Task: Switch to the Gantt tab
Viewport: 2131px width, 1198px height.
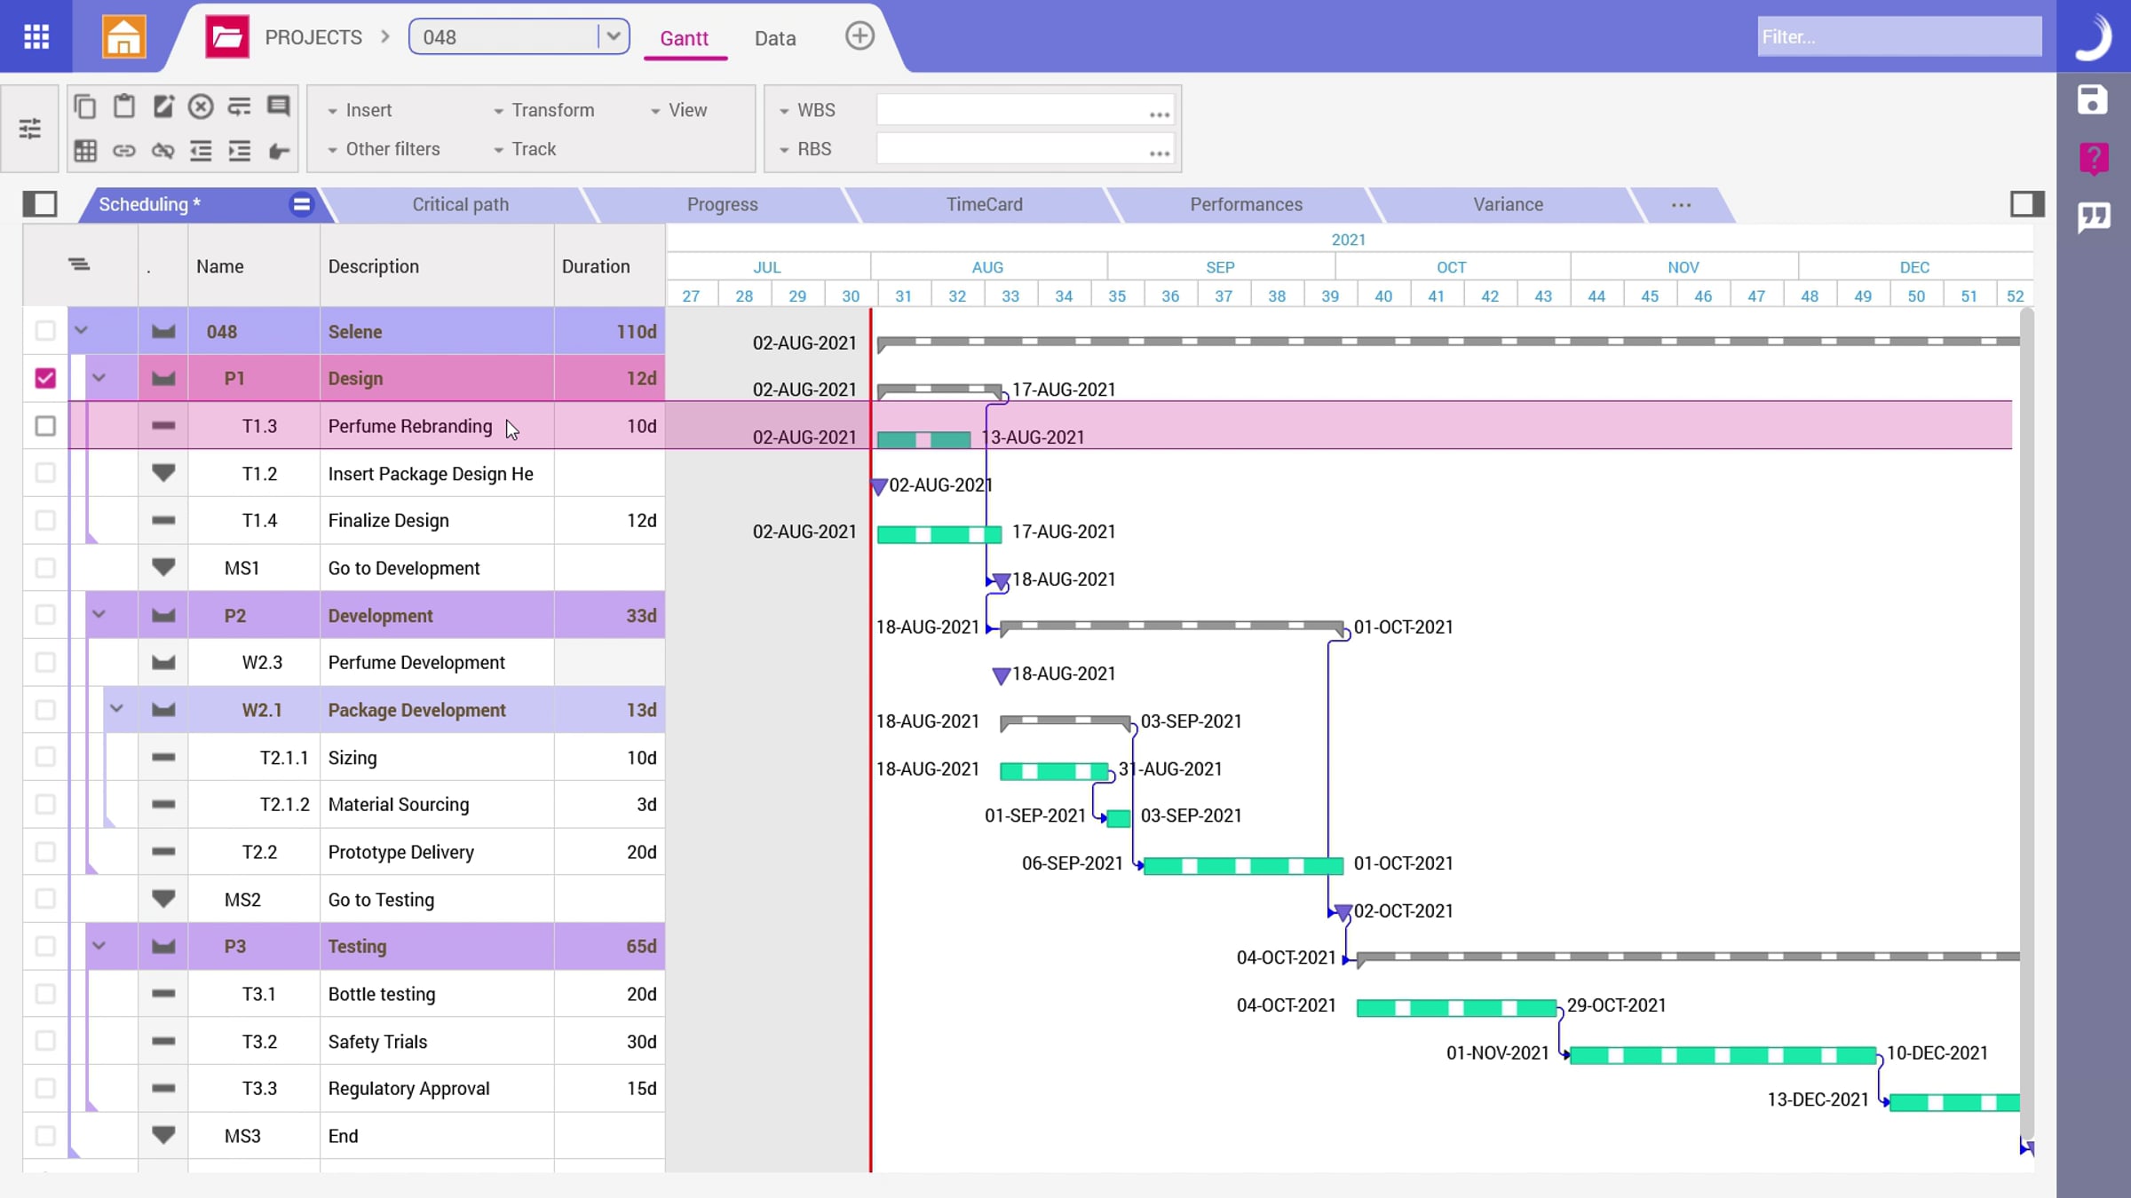Action: pyautogui.click(x=684, y=38)
